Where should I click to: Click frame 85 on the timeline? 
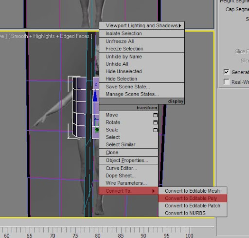click(x=121, y=236)
